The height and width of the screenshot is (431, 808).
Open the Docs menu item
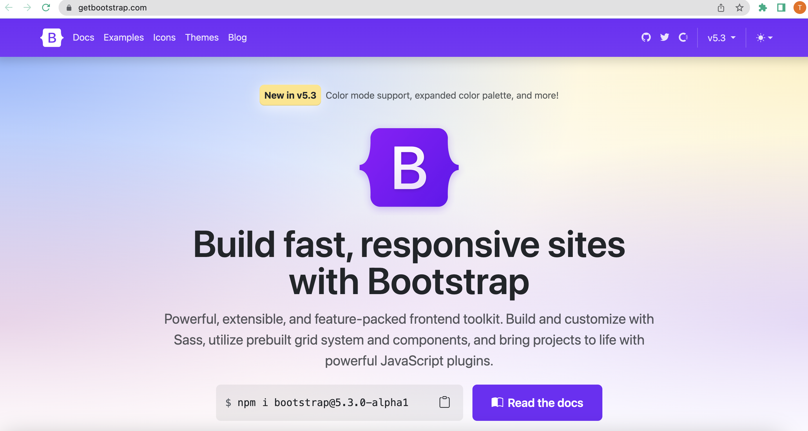[x=84, y=38]
